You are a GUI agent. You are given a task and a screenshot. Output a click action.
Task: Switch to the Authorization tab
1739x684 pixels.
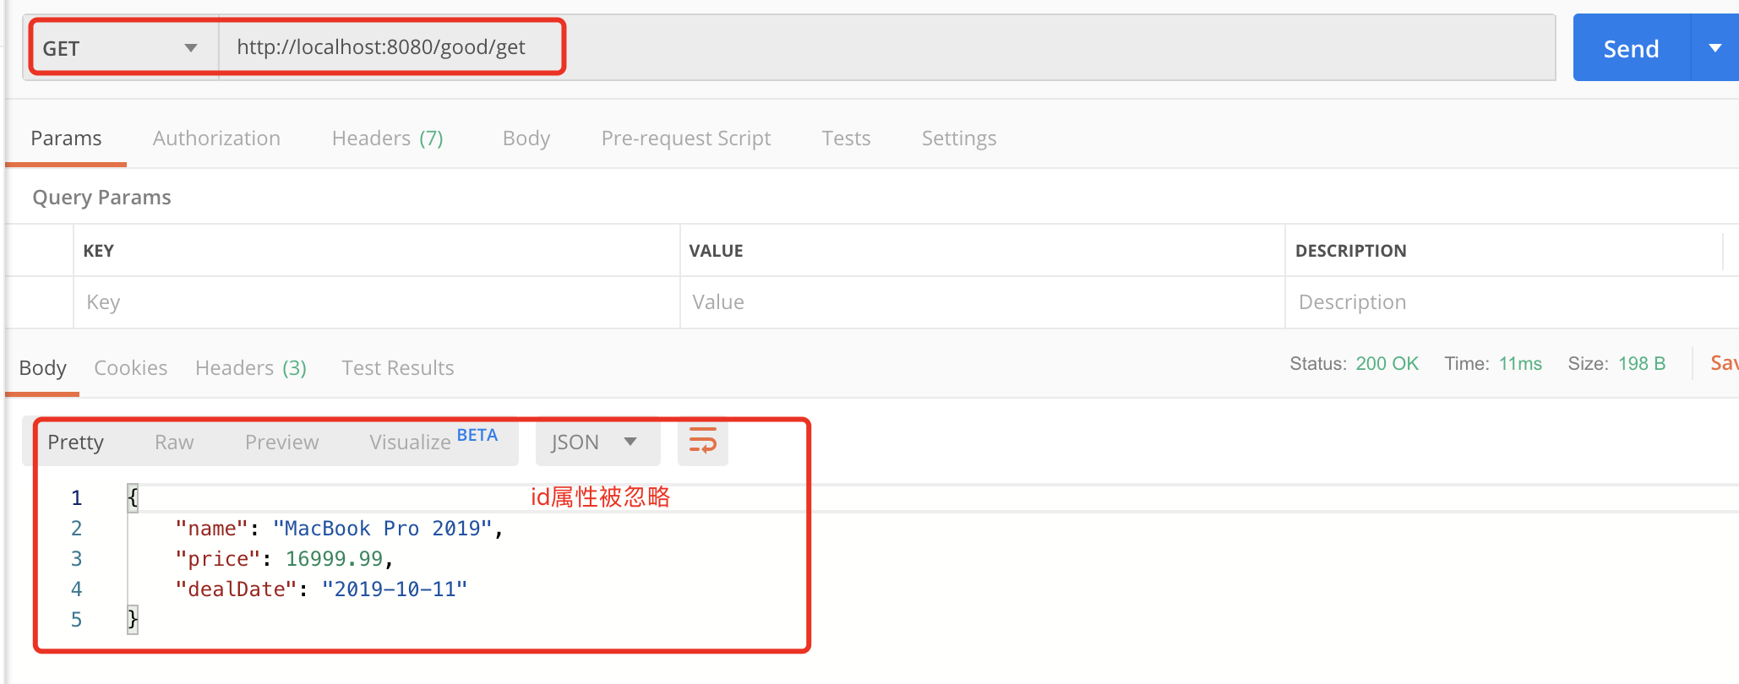(x=216, y=138)
